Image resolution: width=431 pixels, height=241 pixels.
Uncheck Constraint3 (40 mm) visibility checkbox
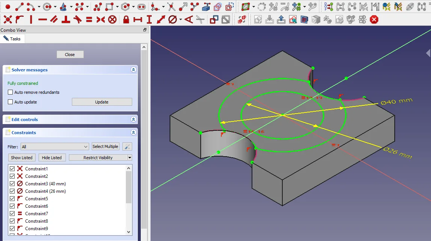pos(12,184)
